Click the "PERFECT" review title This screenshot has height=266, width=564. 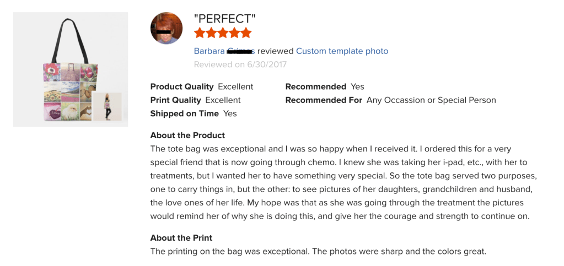pos(224,18)
